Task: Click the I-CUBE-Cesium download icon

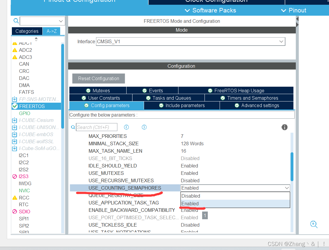Action: click(15, 120)
